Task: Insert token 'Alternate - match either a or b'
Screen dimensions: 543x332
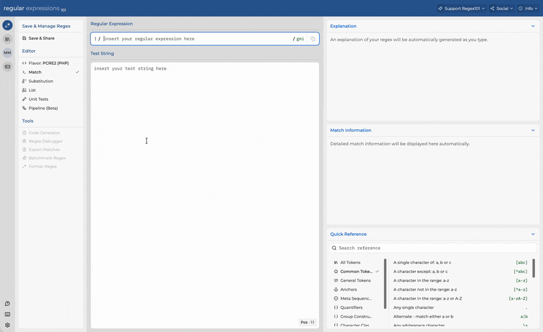Action: click(x=460, y=316)
